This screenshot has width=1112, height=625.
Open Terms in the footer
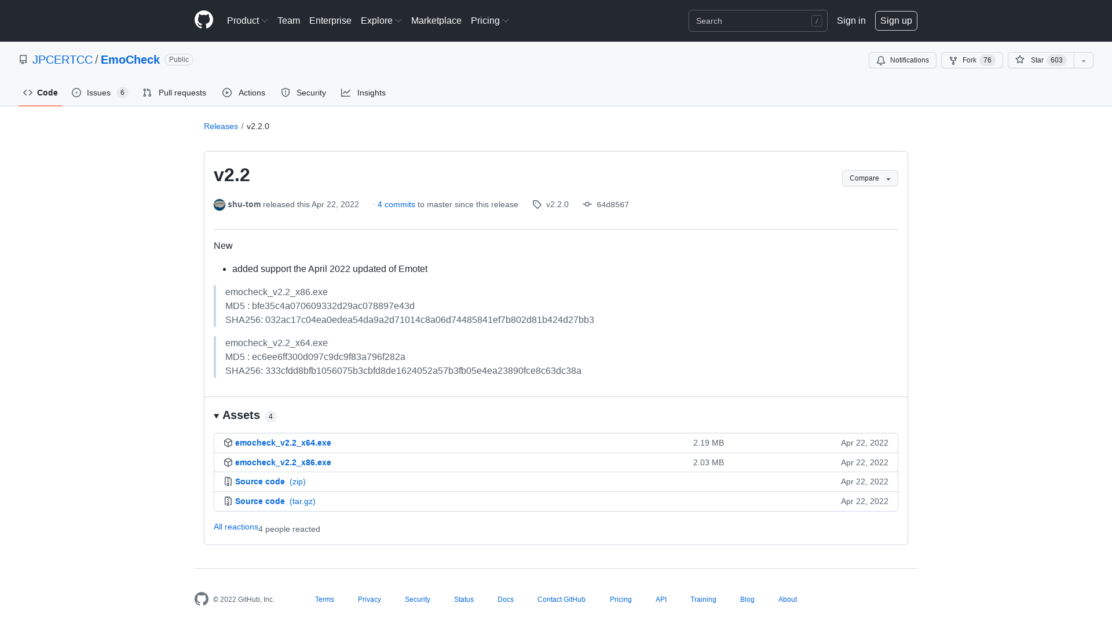(x=324, y=600)
